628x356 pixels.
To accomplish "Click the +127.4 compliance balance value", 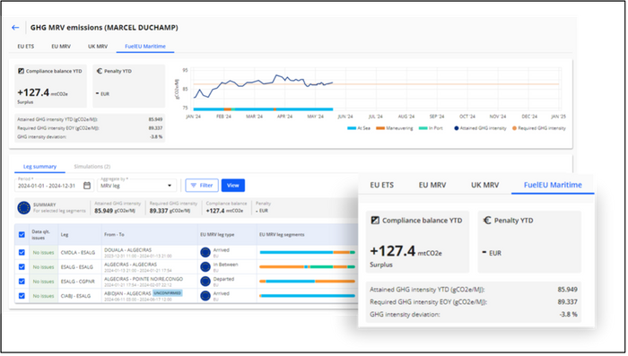I will point(33,92).
